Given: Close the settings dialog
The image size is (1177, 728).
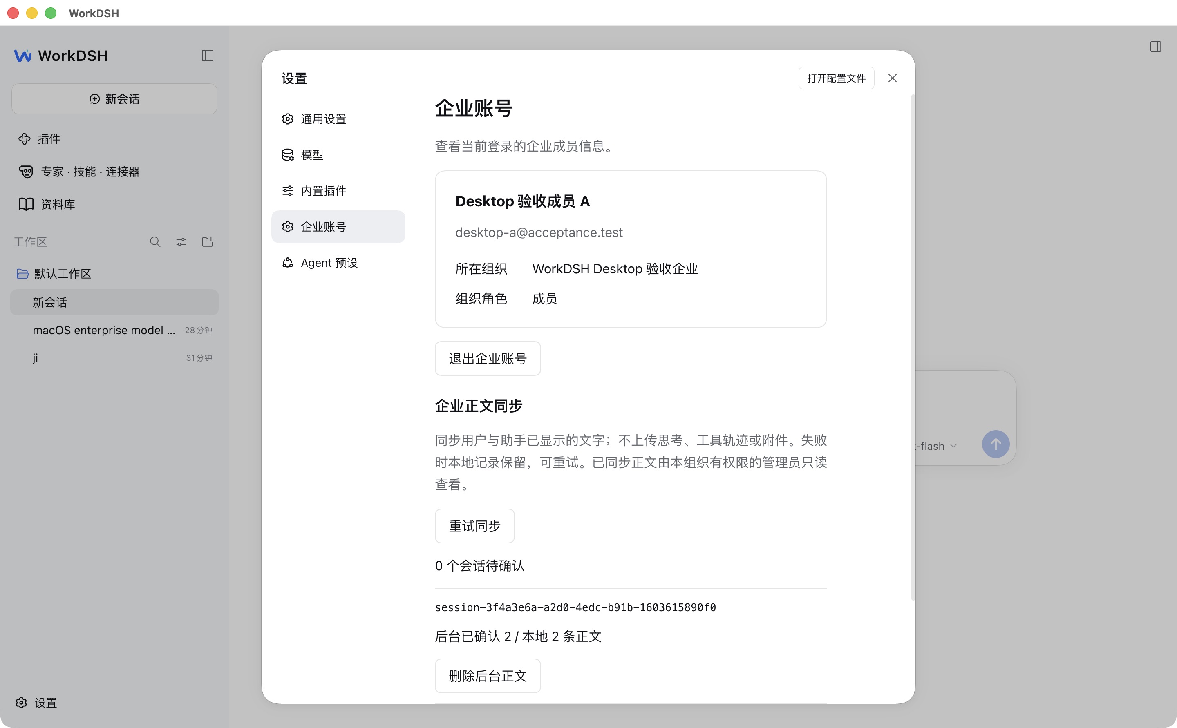Looking at the screenshot, I should coord(893,78).
